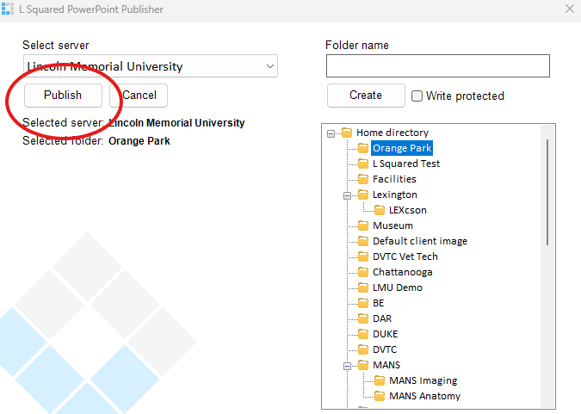Click the LMU Demo folder icon
This screenshot has width=581, height=414.
coord(363,287)
